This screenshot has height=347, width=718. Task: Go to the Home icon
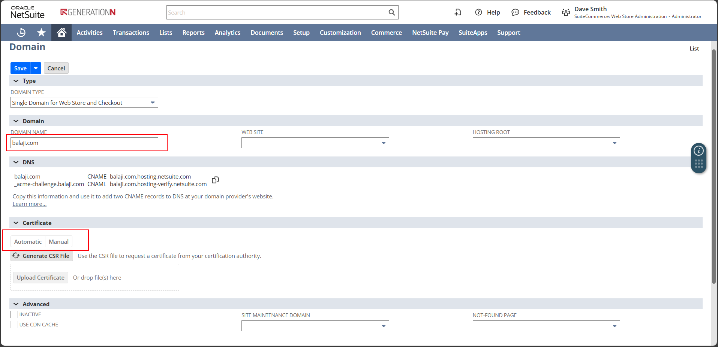click(61, 33)
